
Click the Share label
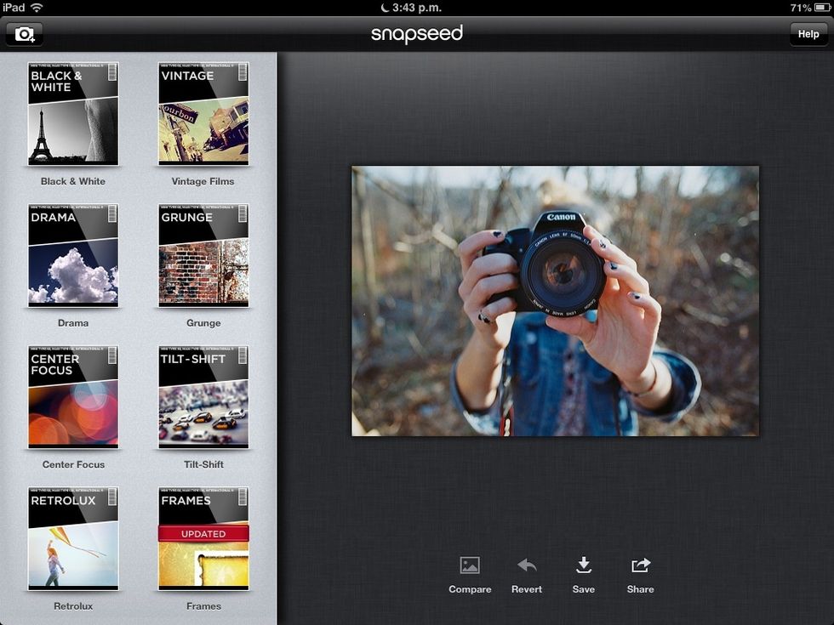[x=640, y=589]
